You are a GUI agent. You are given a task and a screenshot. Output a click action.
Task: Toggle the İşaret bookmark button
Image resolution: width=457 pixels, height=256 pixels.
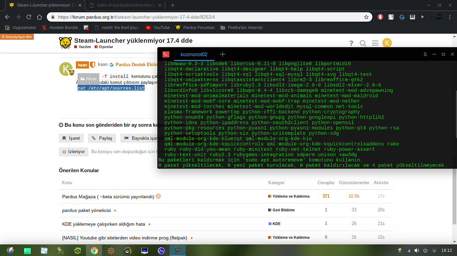click(x=71, y=138)
